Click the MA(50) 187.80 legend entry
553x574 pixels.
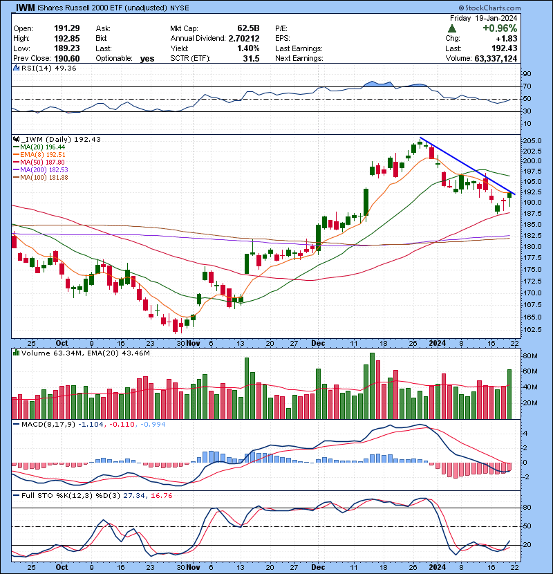point(39,162)
